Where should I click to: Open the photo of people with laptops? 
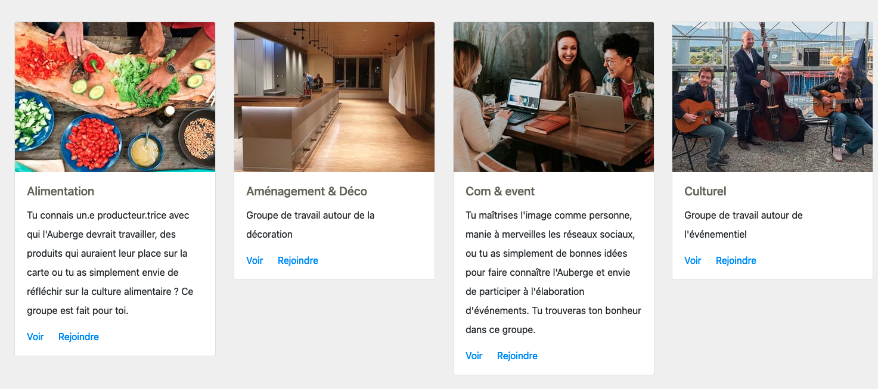[554, 97]
